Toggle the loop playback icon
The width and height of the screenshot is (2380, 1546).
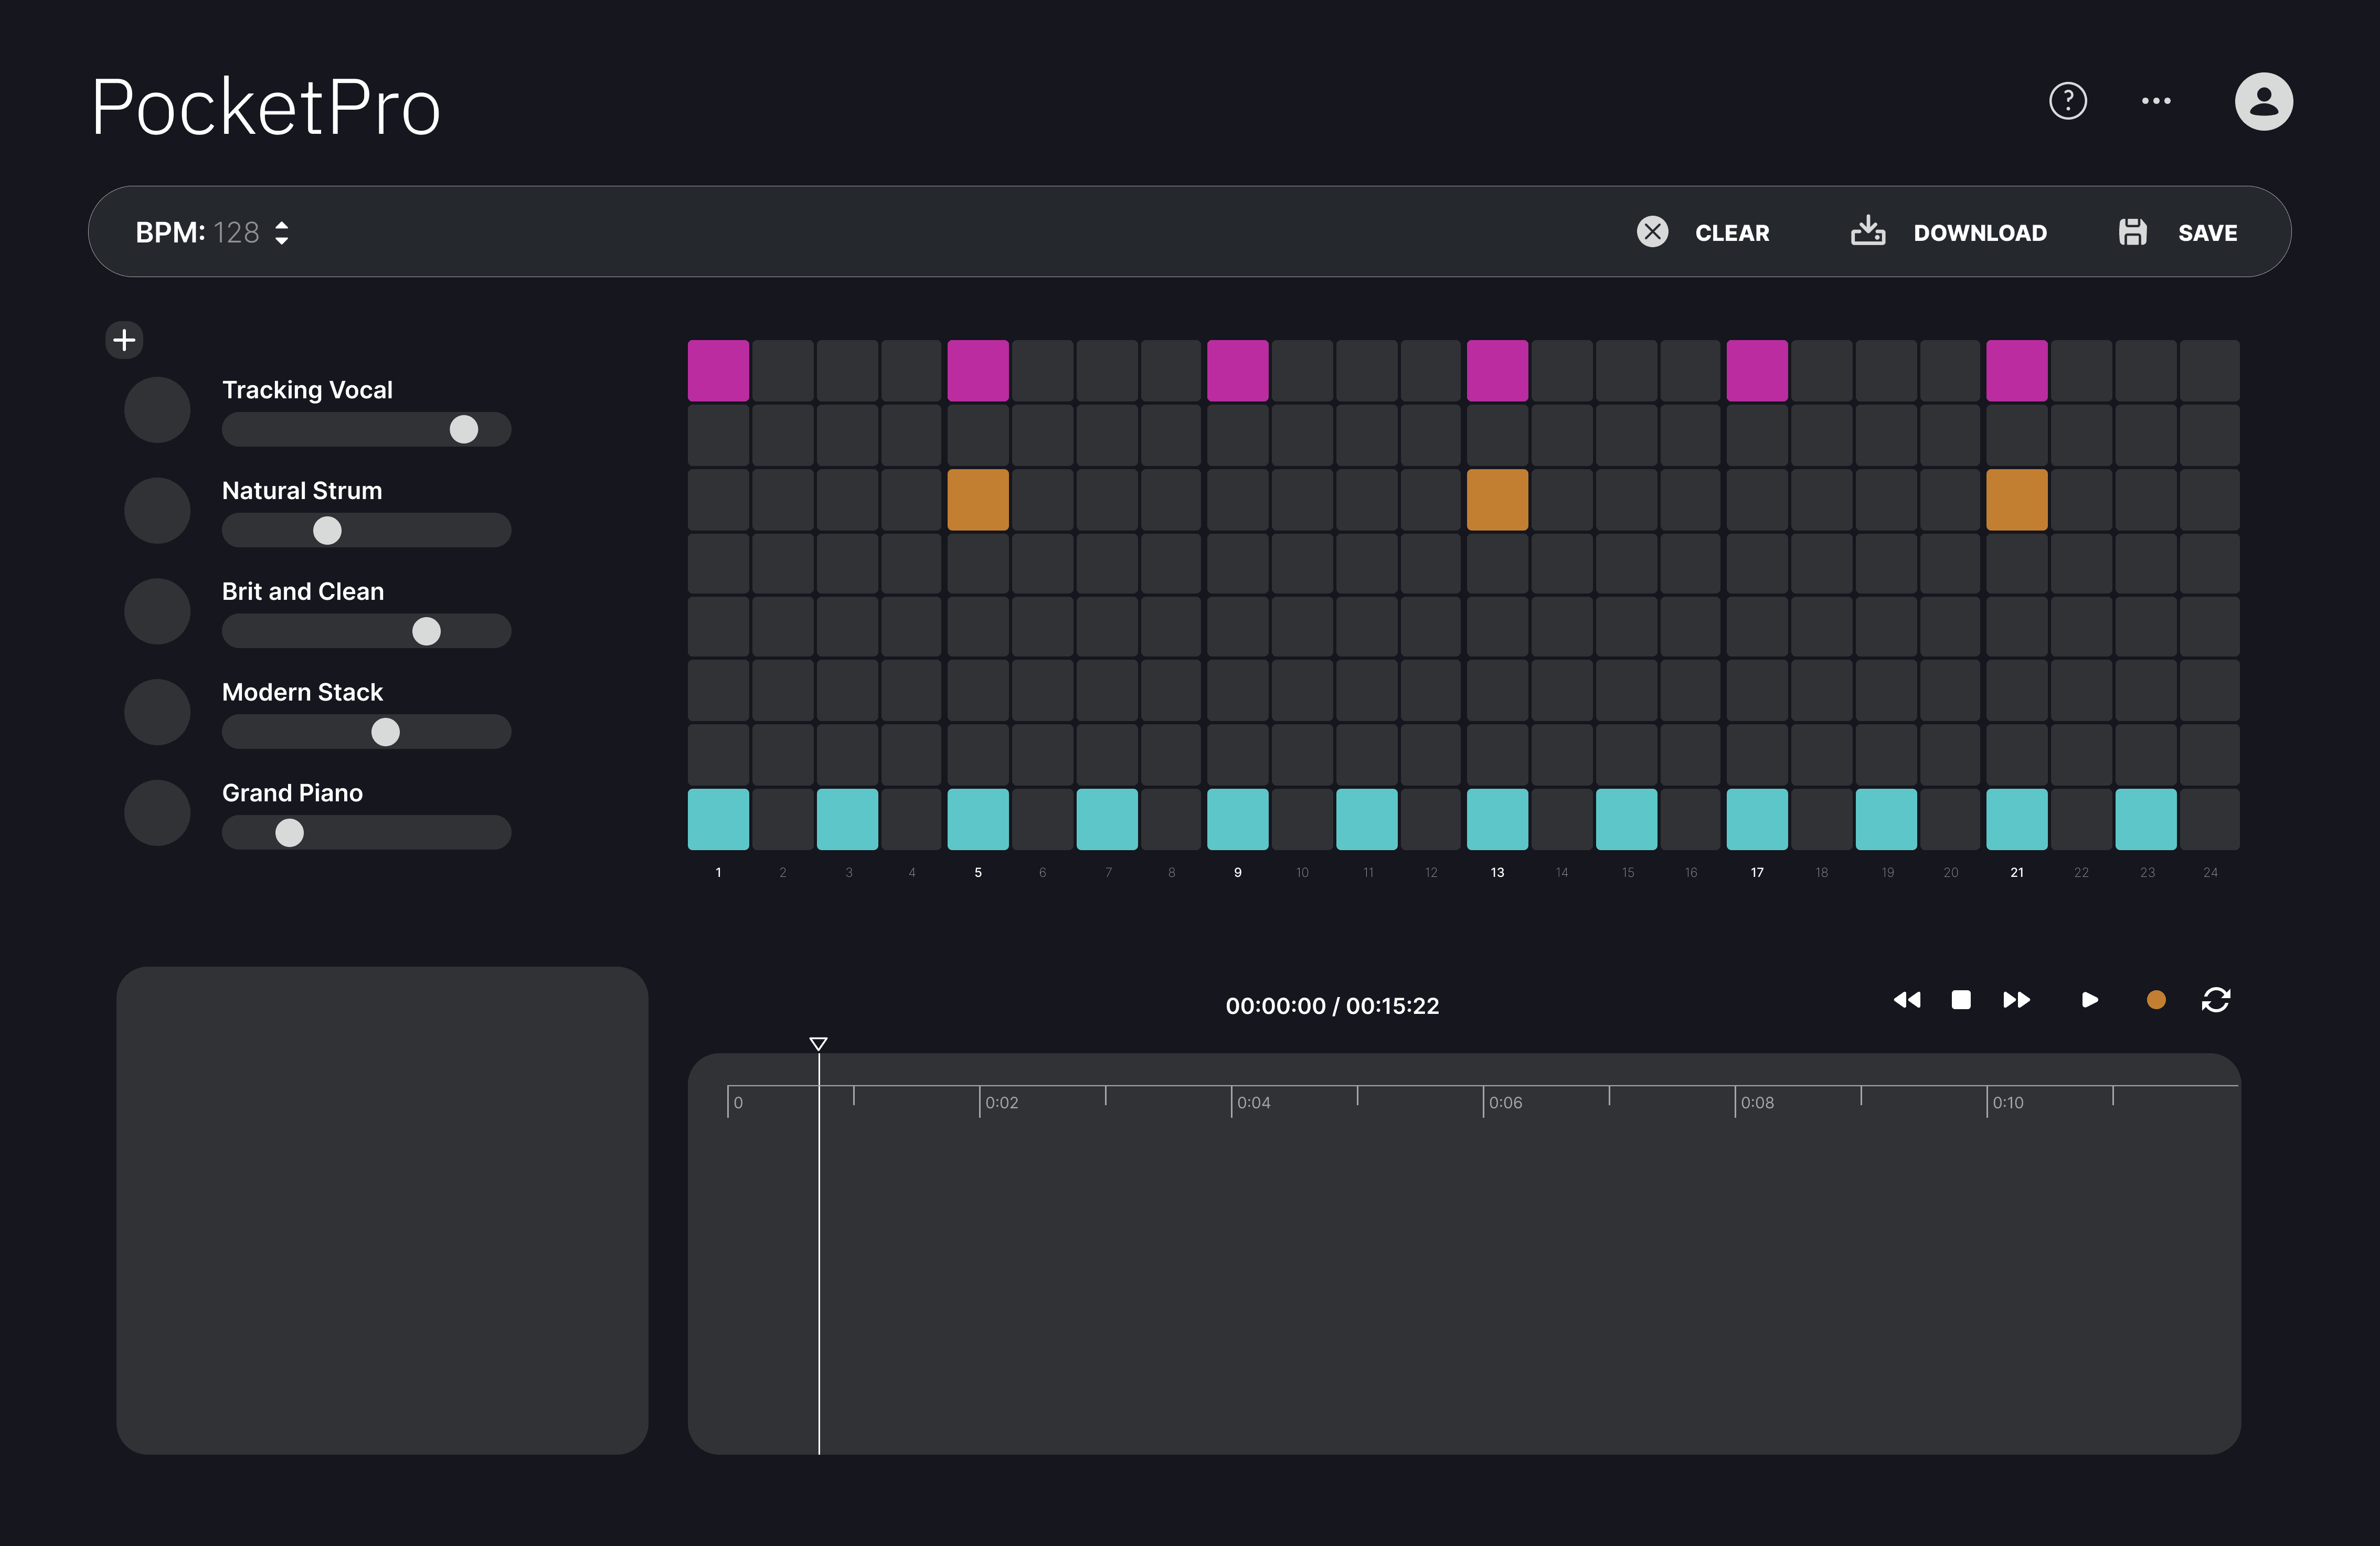[x=2216, y=1000]
